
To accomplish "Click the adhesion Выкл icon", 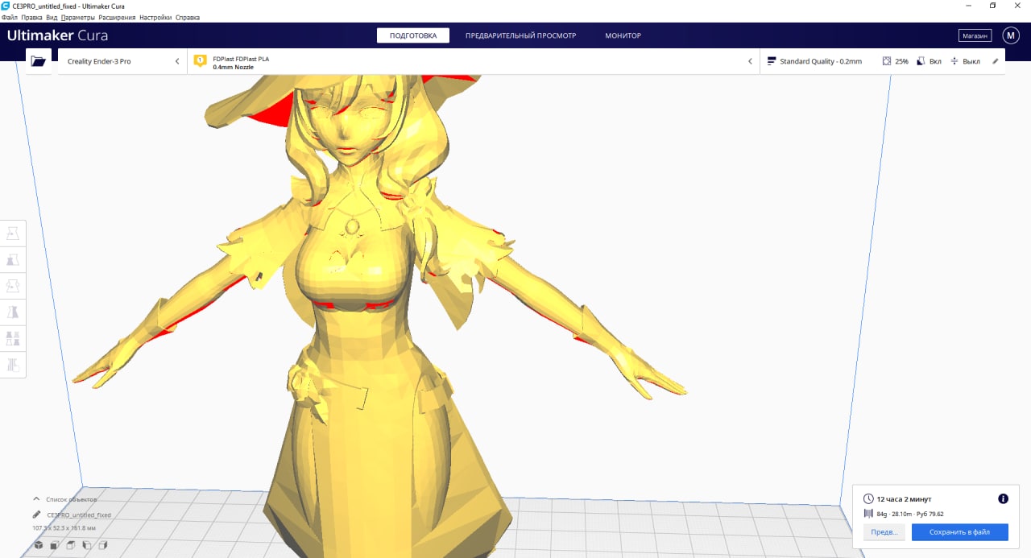I will 954,61.
